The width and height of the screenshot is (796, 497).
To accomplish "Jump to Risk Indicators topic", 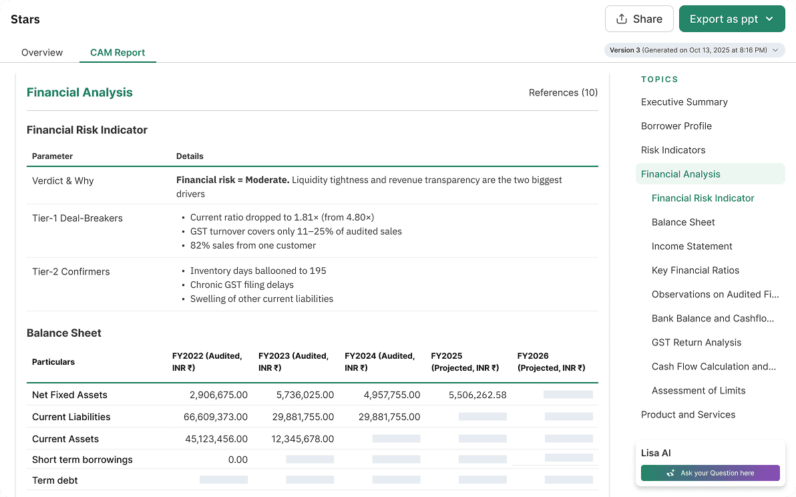I will [x=673, y=150].
